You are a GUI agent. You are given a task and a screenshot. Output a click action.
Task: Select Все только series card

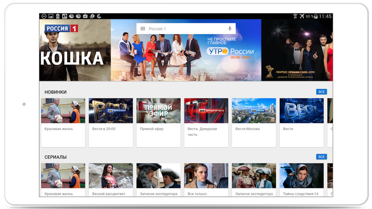coord(206,180)
